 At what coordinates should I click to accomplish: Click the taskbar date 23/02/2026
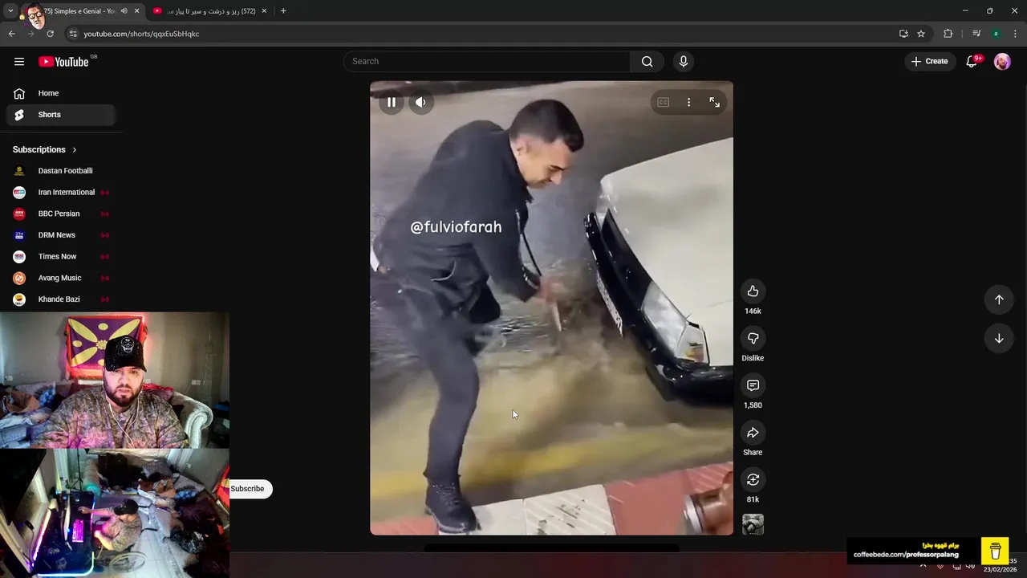pyautogui.click(x=1000, y=570)
